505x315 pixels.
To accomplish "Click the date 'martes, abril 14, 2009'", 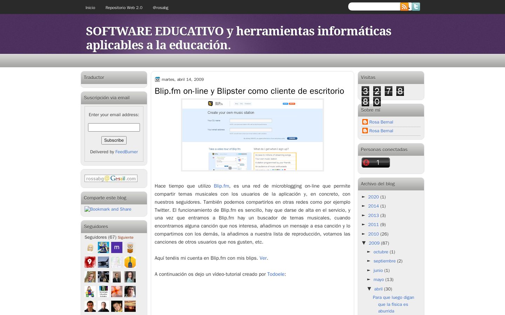I will pos(183,79).
